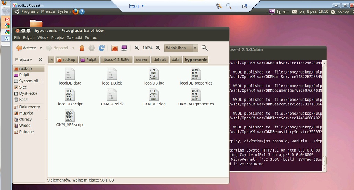Open the Naprzód history dropdown arrow
Screen dimensions: 354x190
(73, 48)
